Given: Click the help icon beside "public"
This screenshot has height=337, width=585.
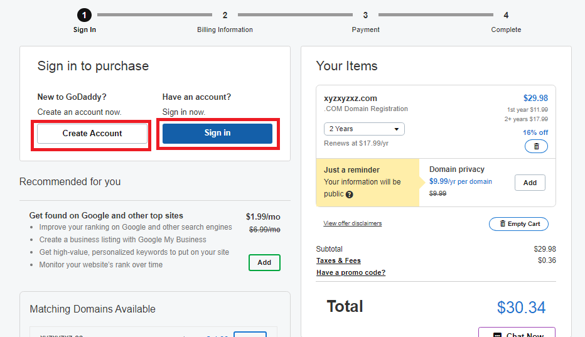Looking at the screenshot, I should (349, 195).
